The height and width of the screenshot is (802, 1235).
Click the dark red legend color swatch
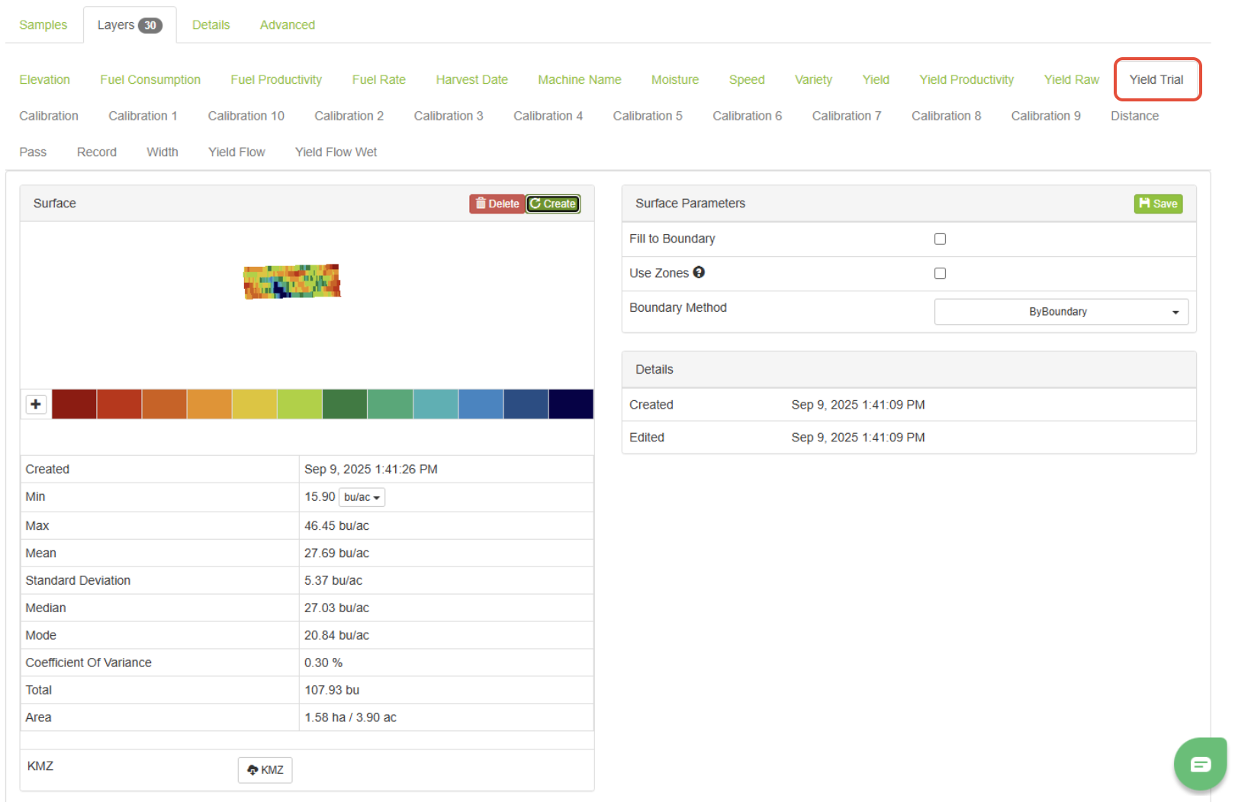tap(74, 404)
